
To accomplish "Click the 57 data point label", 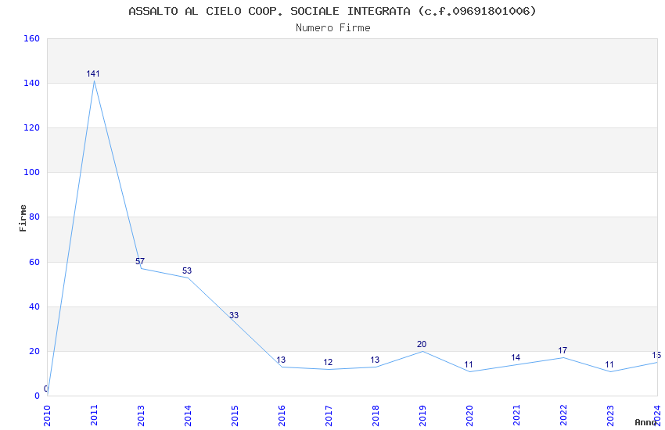I will (140, 261).
